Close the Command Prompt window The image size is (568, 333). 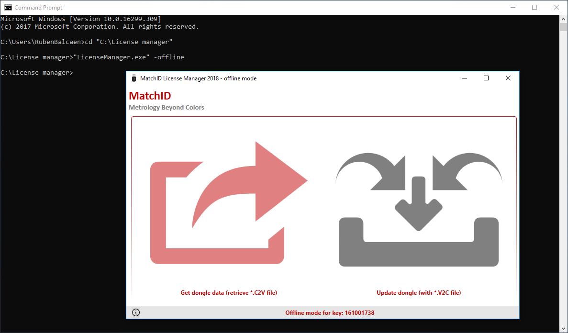[557, 7]
